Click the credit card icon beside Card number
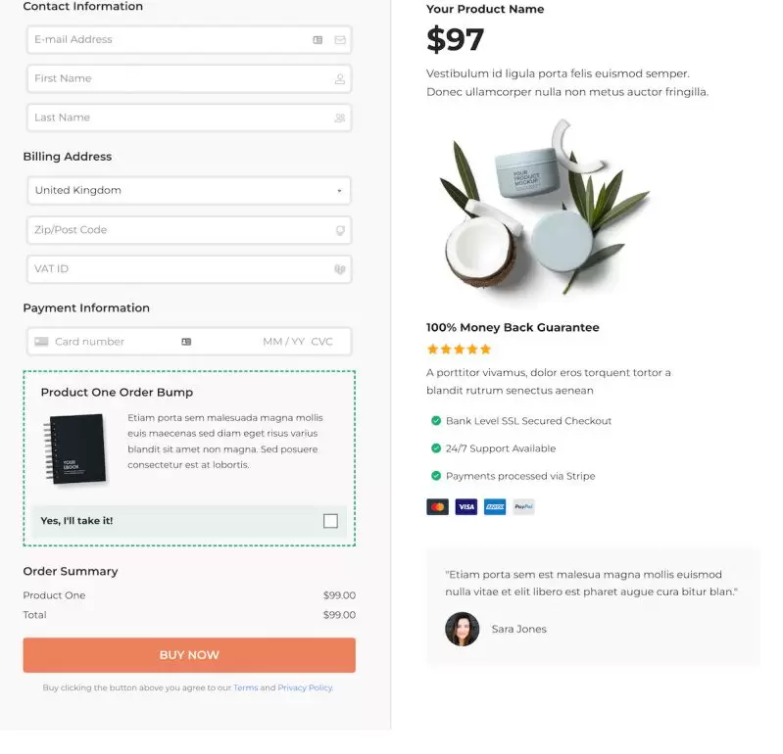Viewport: 783px width, 754px height. pos(41,342)
